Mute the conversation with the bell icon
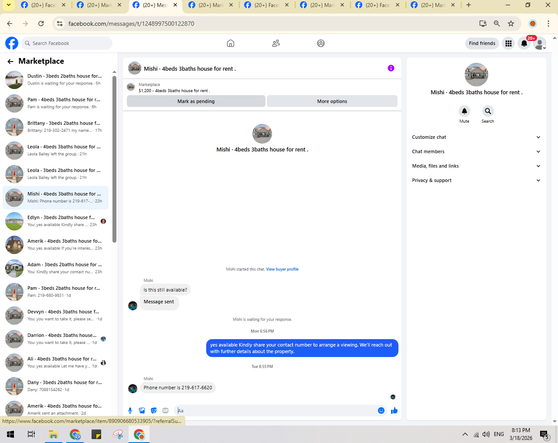 coord(464,111)
